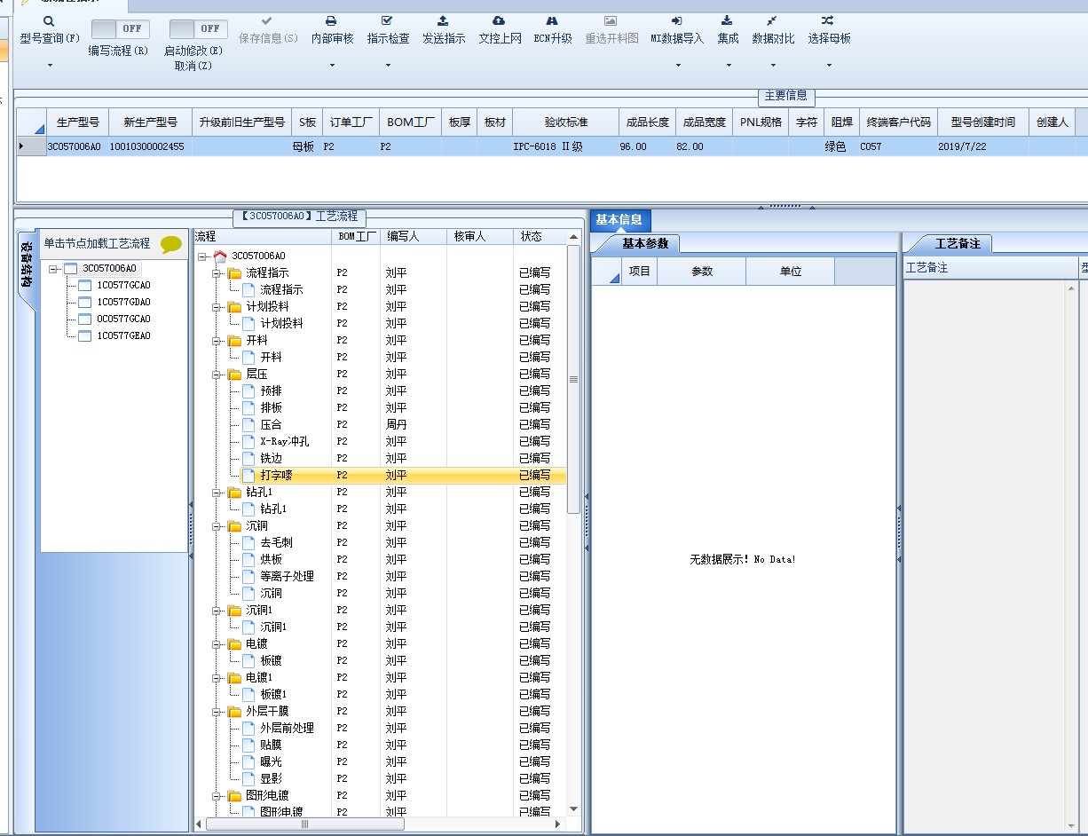The height and width of the screenshot is (836, 1088).
Task: Check the box for 1C0577GDA0
Action: tap(84, 302)
